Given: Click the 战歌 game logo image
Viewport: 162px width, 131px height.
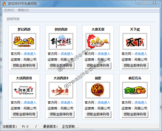Looking at the screenshot, I should [98, 90].
